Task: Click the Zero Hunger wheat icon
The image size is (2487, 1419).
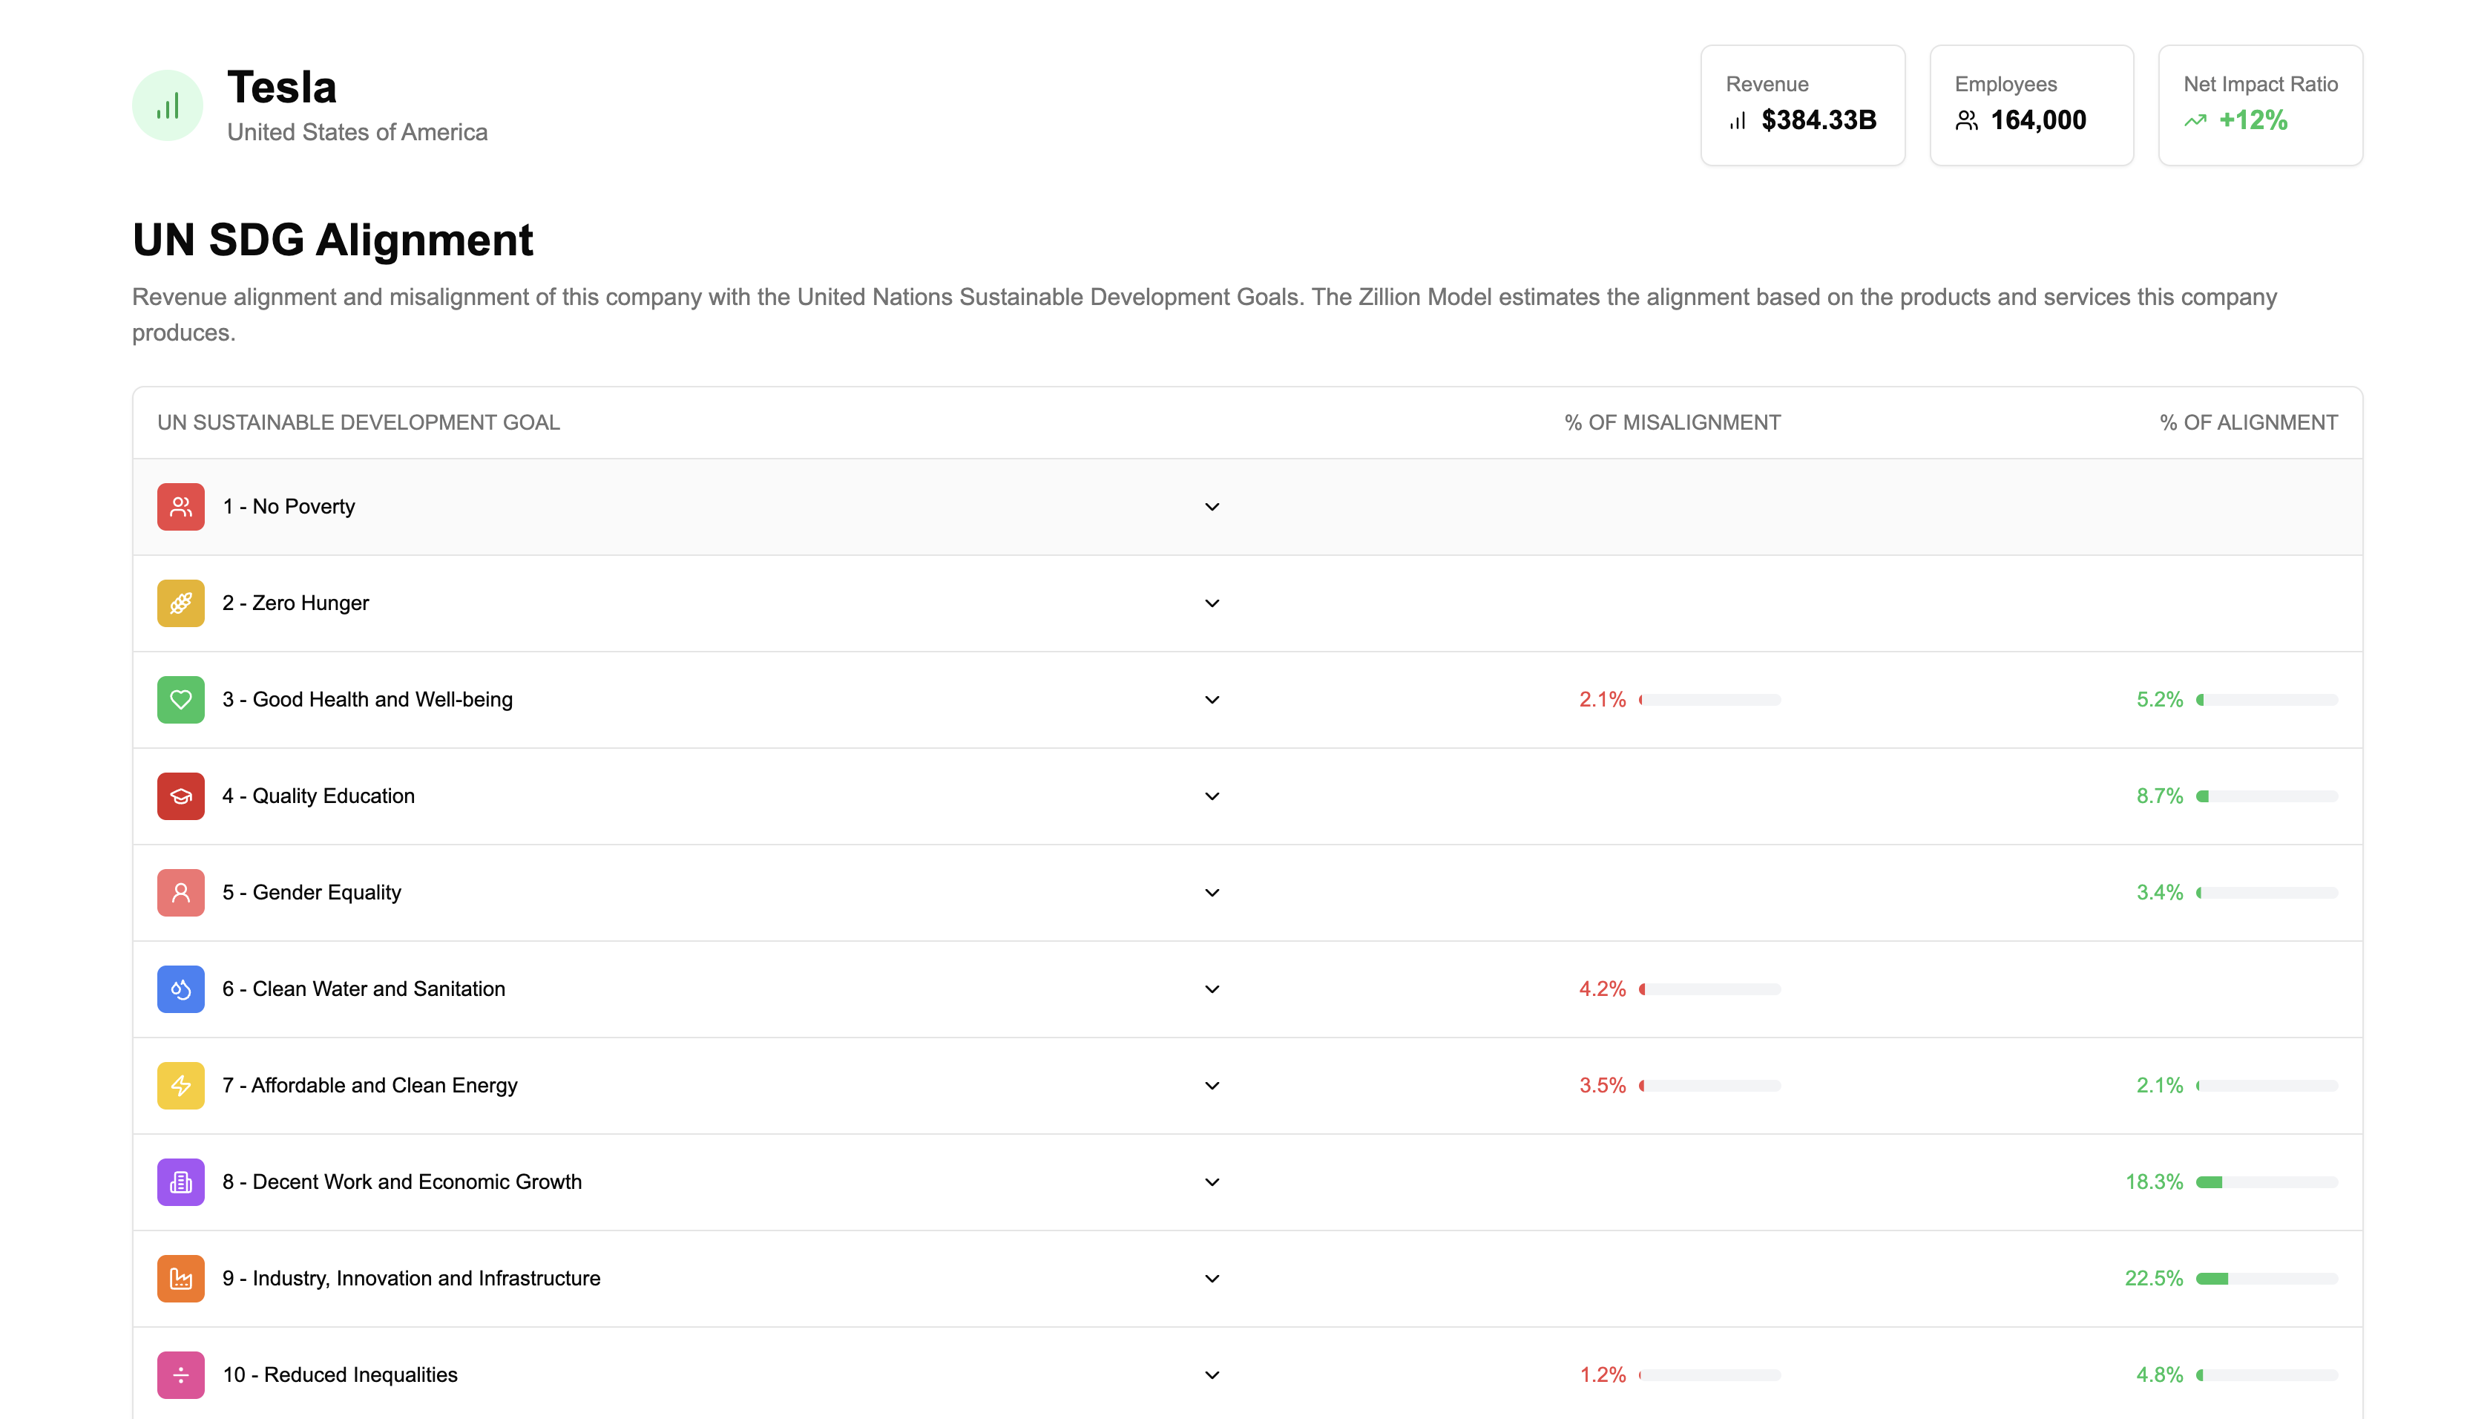Action: (180, 603)
